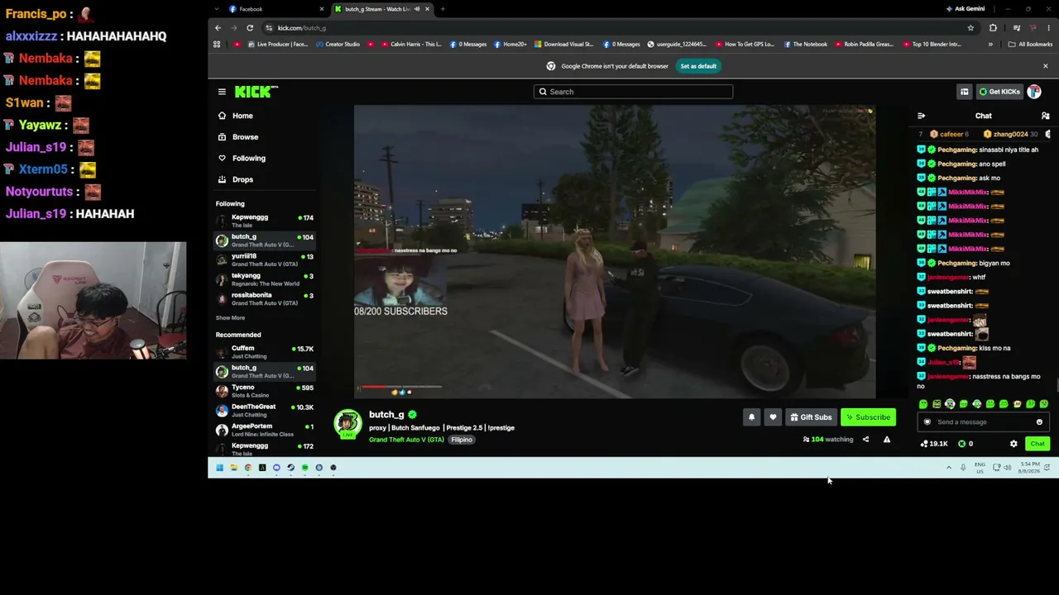Image resolution: width=1059 pixels, height=595 pixels.
Task: Click the chat identity shield icon
Action: coord(927,422)
